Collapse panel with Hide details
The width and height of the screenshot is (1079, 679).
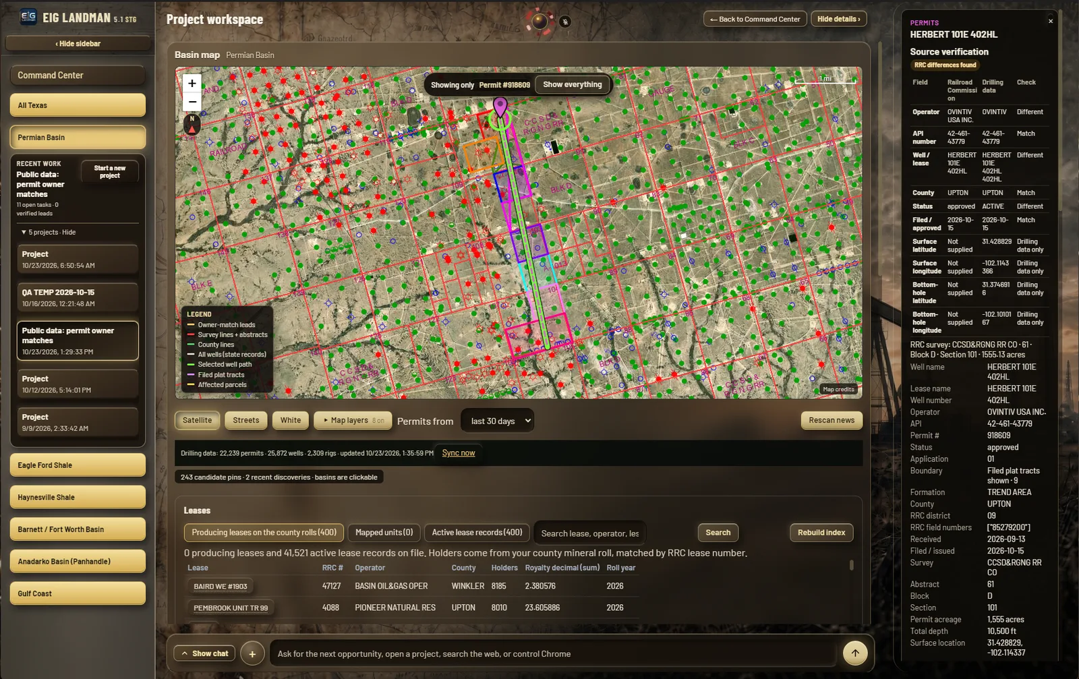pos(838,19)
